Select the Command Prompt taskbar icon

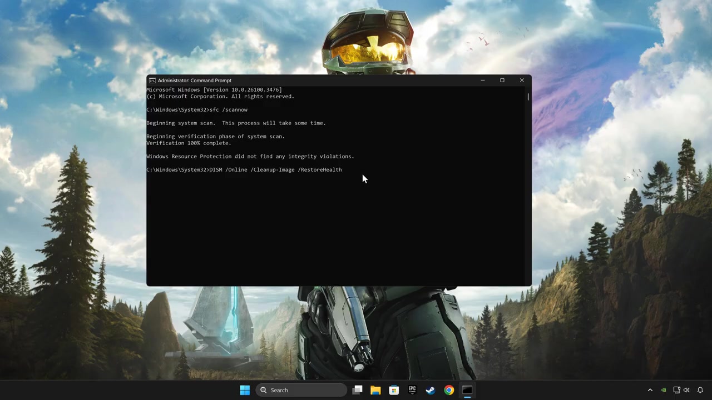pyautogui.click(x=467, y=390)
